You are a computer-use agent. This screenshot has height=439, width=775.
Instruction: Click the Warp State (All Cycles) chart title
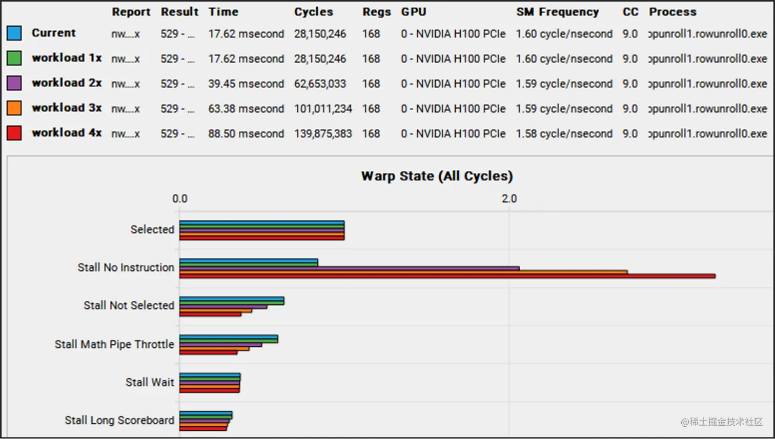click(437, 175)
